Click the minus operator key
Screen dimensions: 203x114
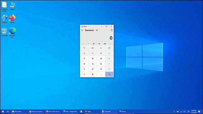click(x=109, y=64)
